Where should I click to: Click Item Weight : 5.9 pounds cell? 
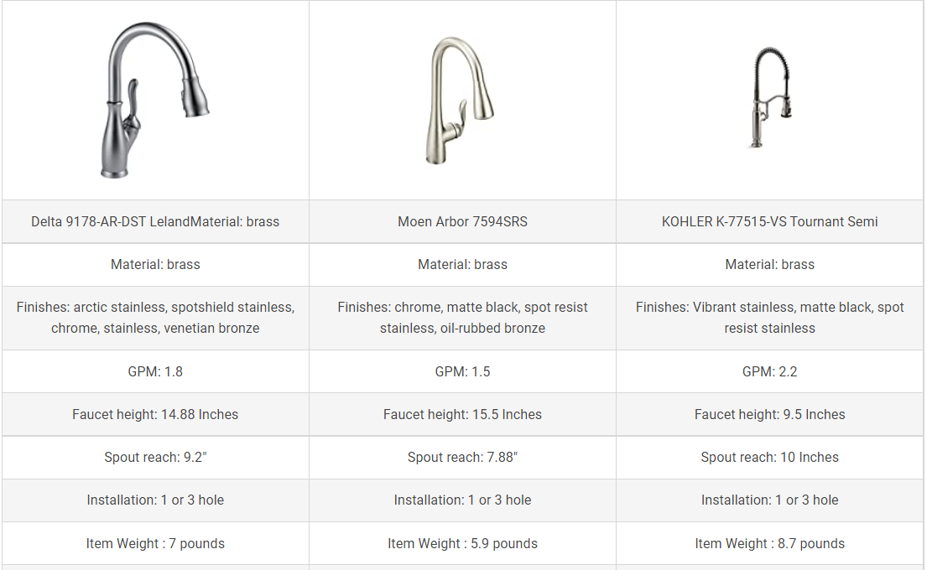[462, 543]
